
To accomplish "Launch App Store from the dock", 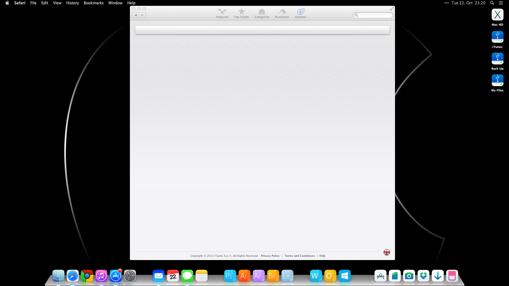I will point(116,276).
